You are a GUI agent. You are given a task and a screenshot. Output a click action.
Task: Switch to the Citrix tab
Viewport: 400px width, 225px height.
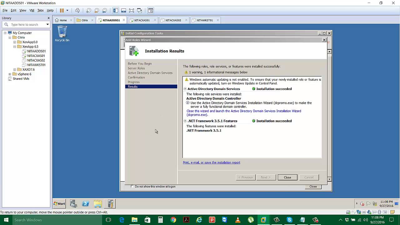click(x=85, y=20)
